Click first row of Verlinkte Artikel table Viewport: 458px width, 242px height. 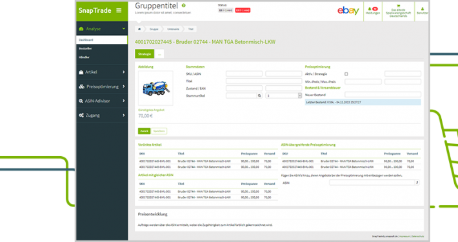(208, 161)
